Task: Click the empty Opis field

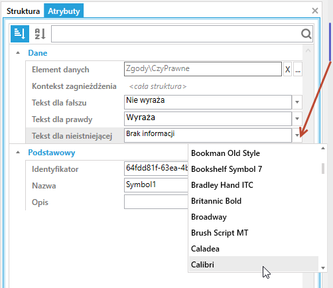Action: pos(156,202)
